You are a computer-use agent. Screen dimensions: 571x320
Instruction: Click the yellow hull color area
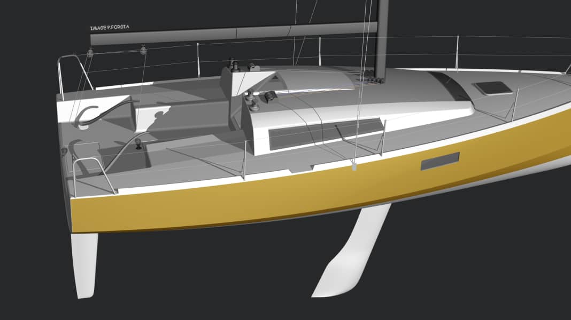coord(267,203)
